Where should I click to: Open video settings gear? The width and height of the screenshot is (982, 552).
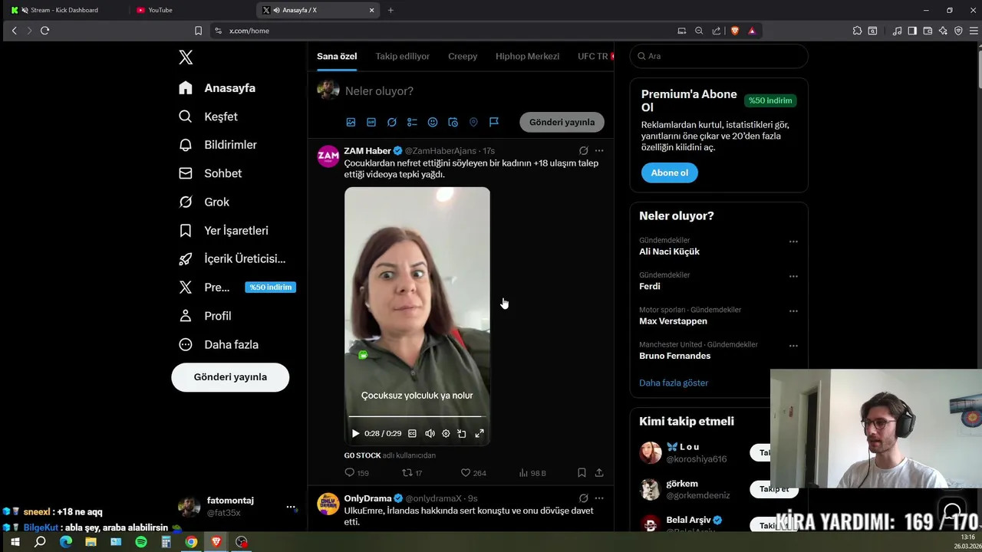[x=446, y=433]
